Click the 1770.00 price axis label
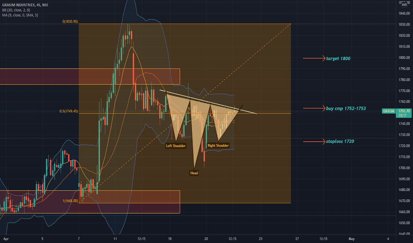Screen dimensions: 413x243 tap(404, 91)
